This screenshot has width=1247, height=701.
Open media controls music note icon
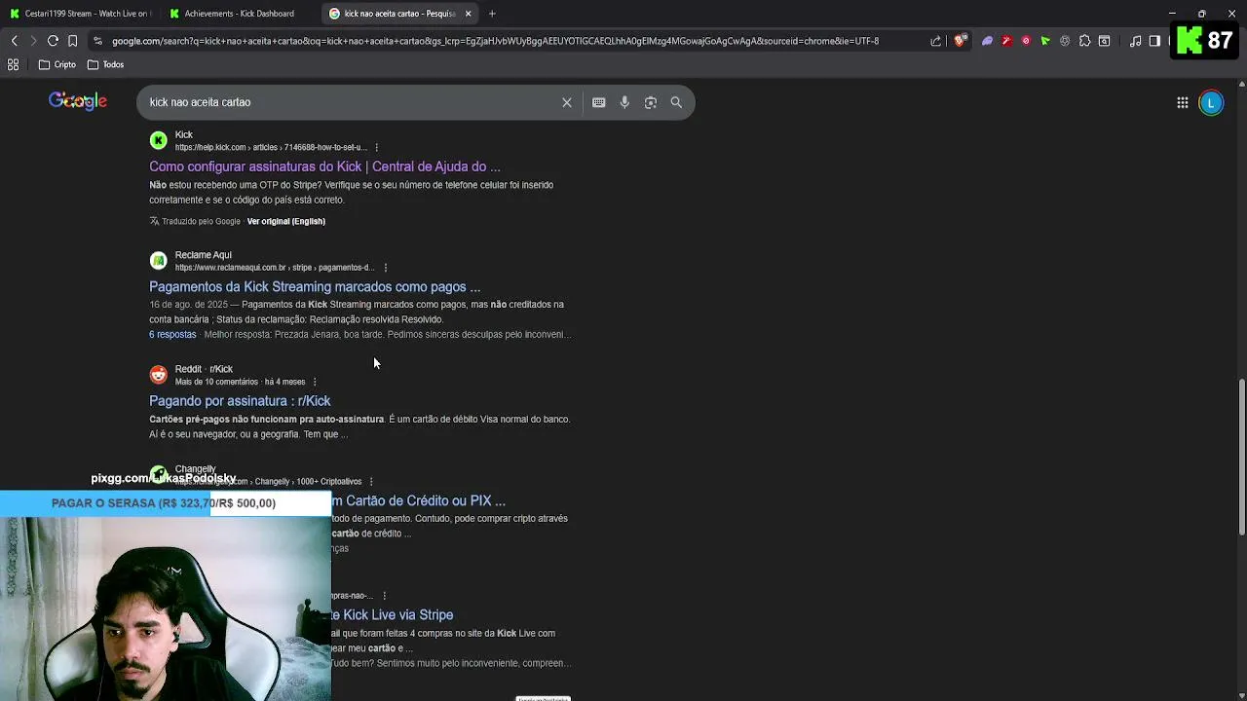coord(1135,41)
